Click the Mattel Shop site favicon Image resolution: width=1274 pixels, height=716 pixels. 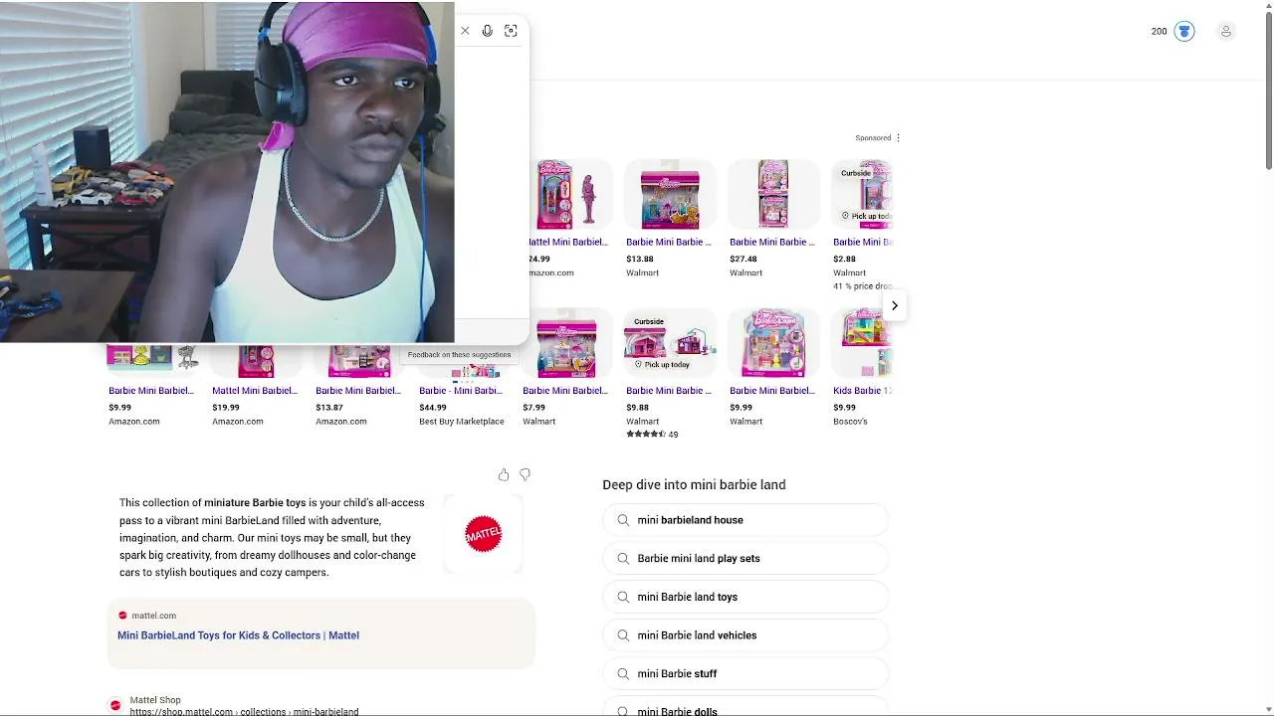coord(115,705)
